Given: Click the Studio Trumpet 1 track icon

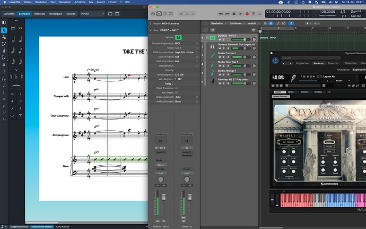Looking at the screenshot, I should [212, 55].
